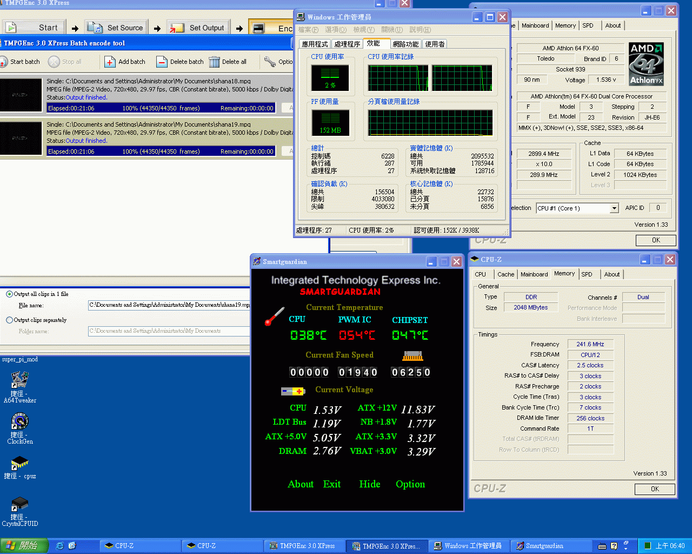Click the 2048 MBytes memory size value
This screenshot has width=692, height=554.
531,307
